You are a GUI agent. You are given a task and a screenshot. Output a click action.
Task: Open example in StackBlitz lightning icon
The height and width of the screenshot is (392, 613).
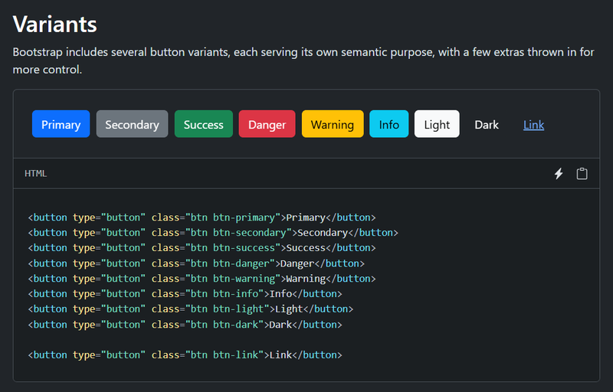559,174
